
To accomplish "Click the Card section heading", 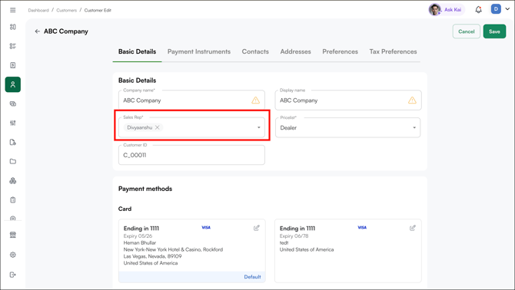I will click(125, 209).
